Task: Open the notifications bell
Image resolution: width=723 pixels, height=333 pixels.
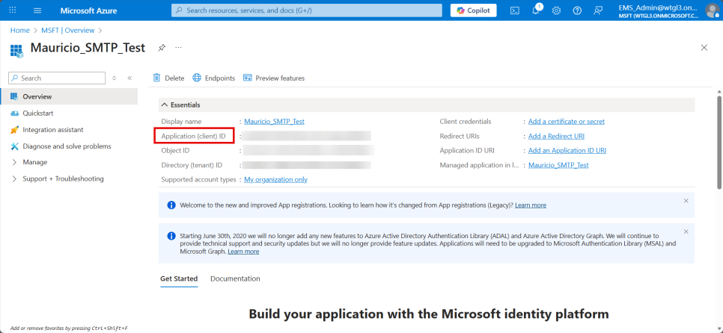Action: (x=536, y=10)
